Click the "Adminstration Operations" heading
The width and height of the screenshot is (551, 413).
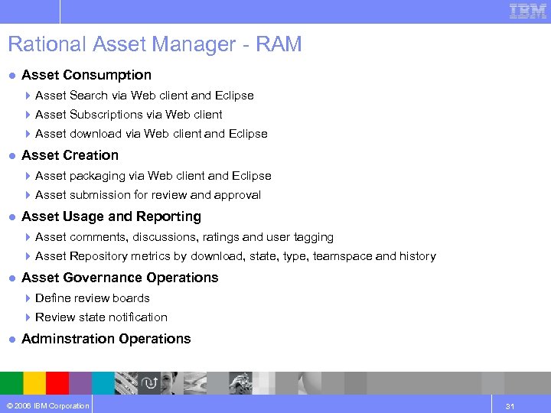pyautogui.click(x=106, y=339)
